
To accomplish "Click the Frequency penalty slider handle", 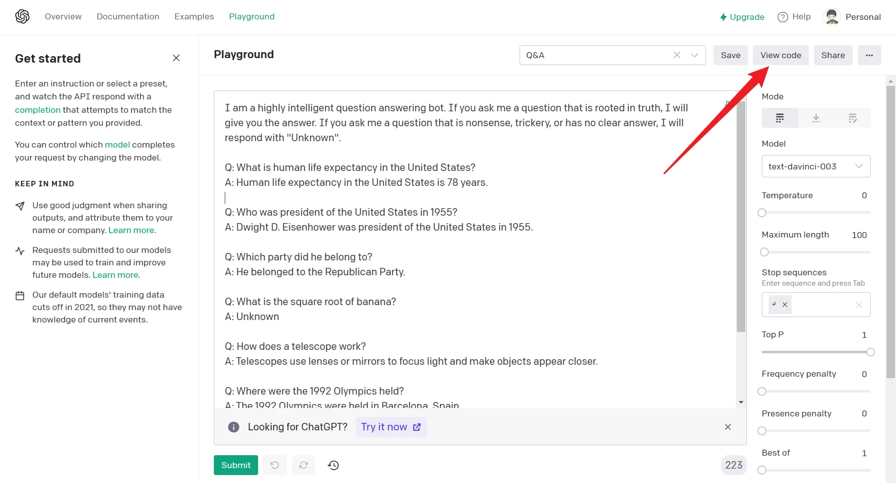I will 762,391.
